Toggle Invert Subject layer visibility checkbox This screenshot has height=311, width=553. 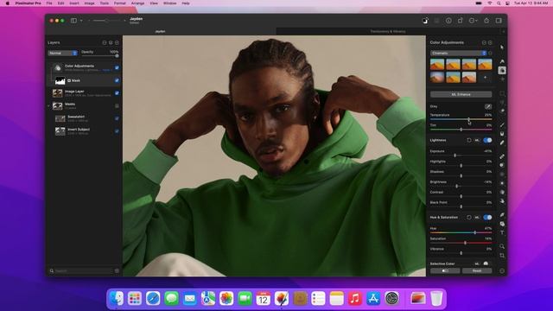[117, 131]
